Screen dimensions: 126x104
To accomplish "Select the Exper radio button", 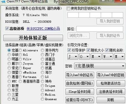I will (20, 68).
